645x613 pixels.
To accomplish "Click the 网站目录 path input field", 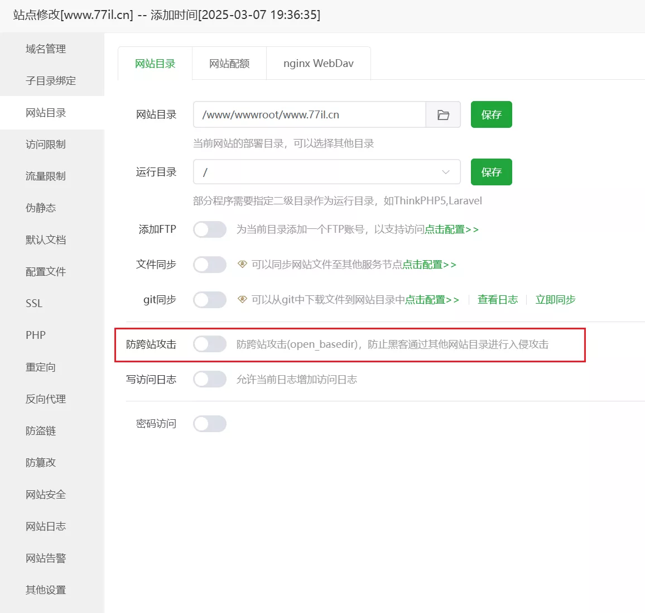I will [310, 115].
